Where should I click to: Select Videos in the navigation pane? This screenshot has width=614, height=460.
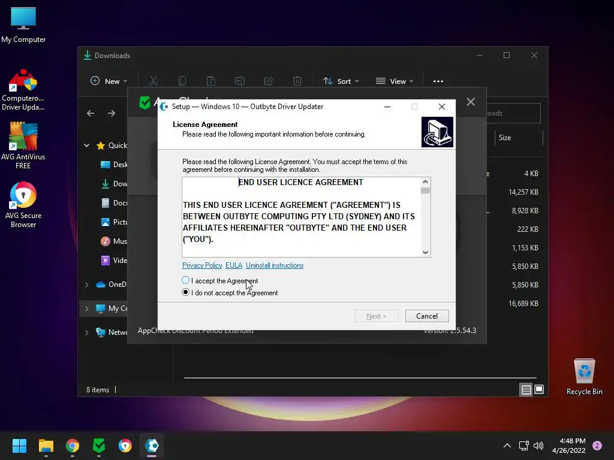click(113, 261)
